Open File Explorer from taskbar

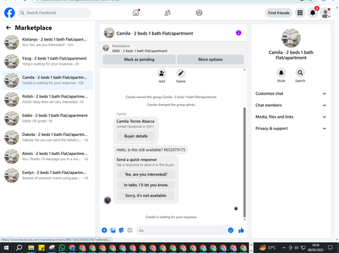tap(31, 248)
